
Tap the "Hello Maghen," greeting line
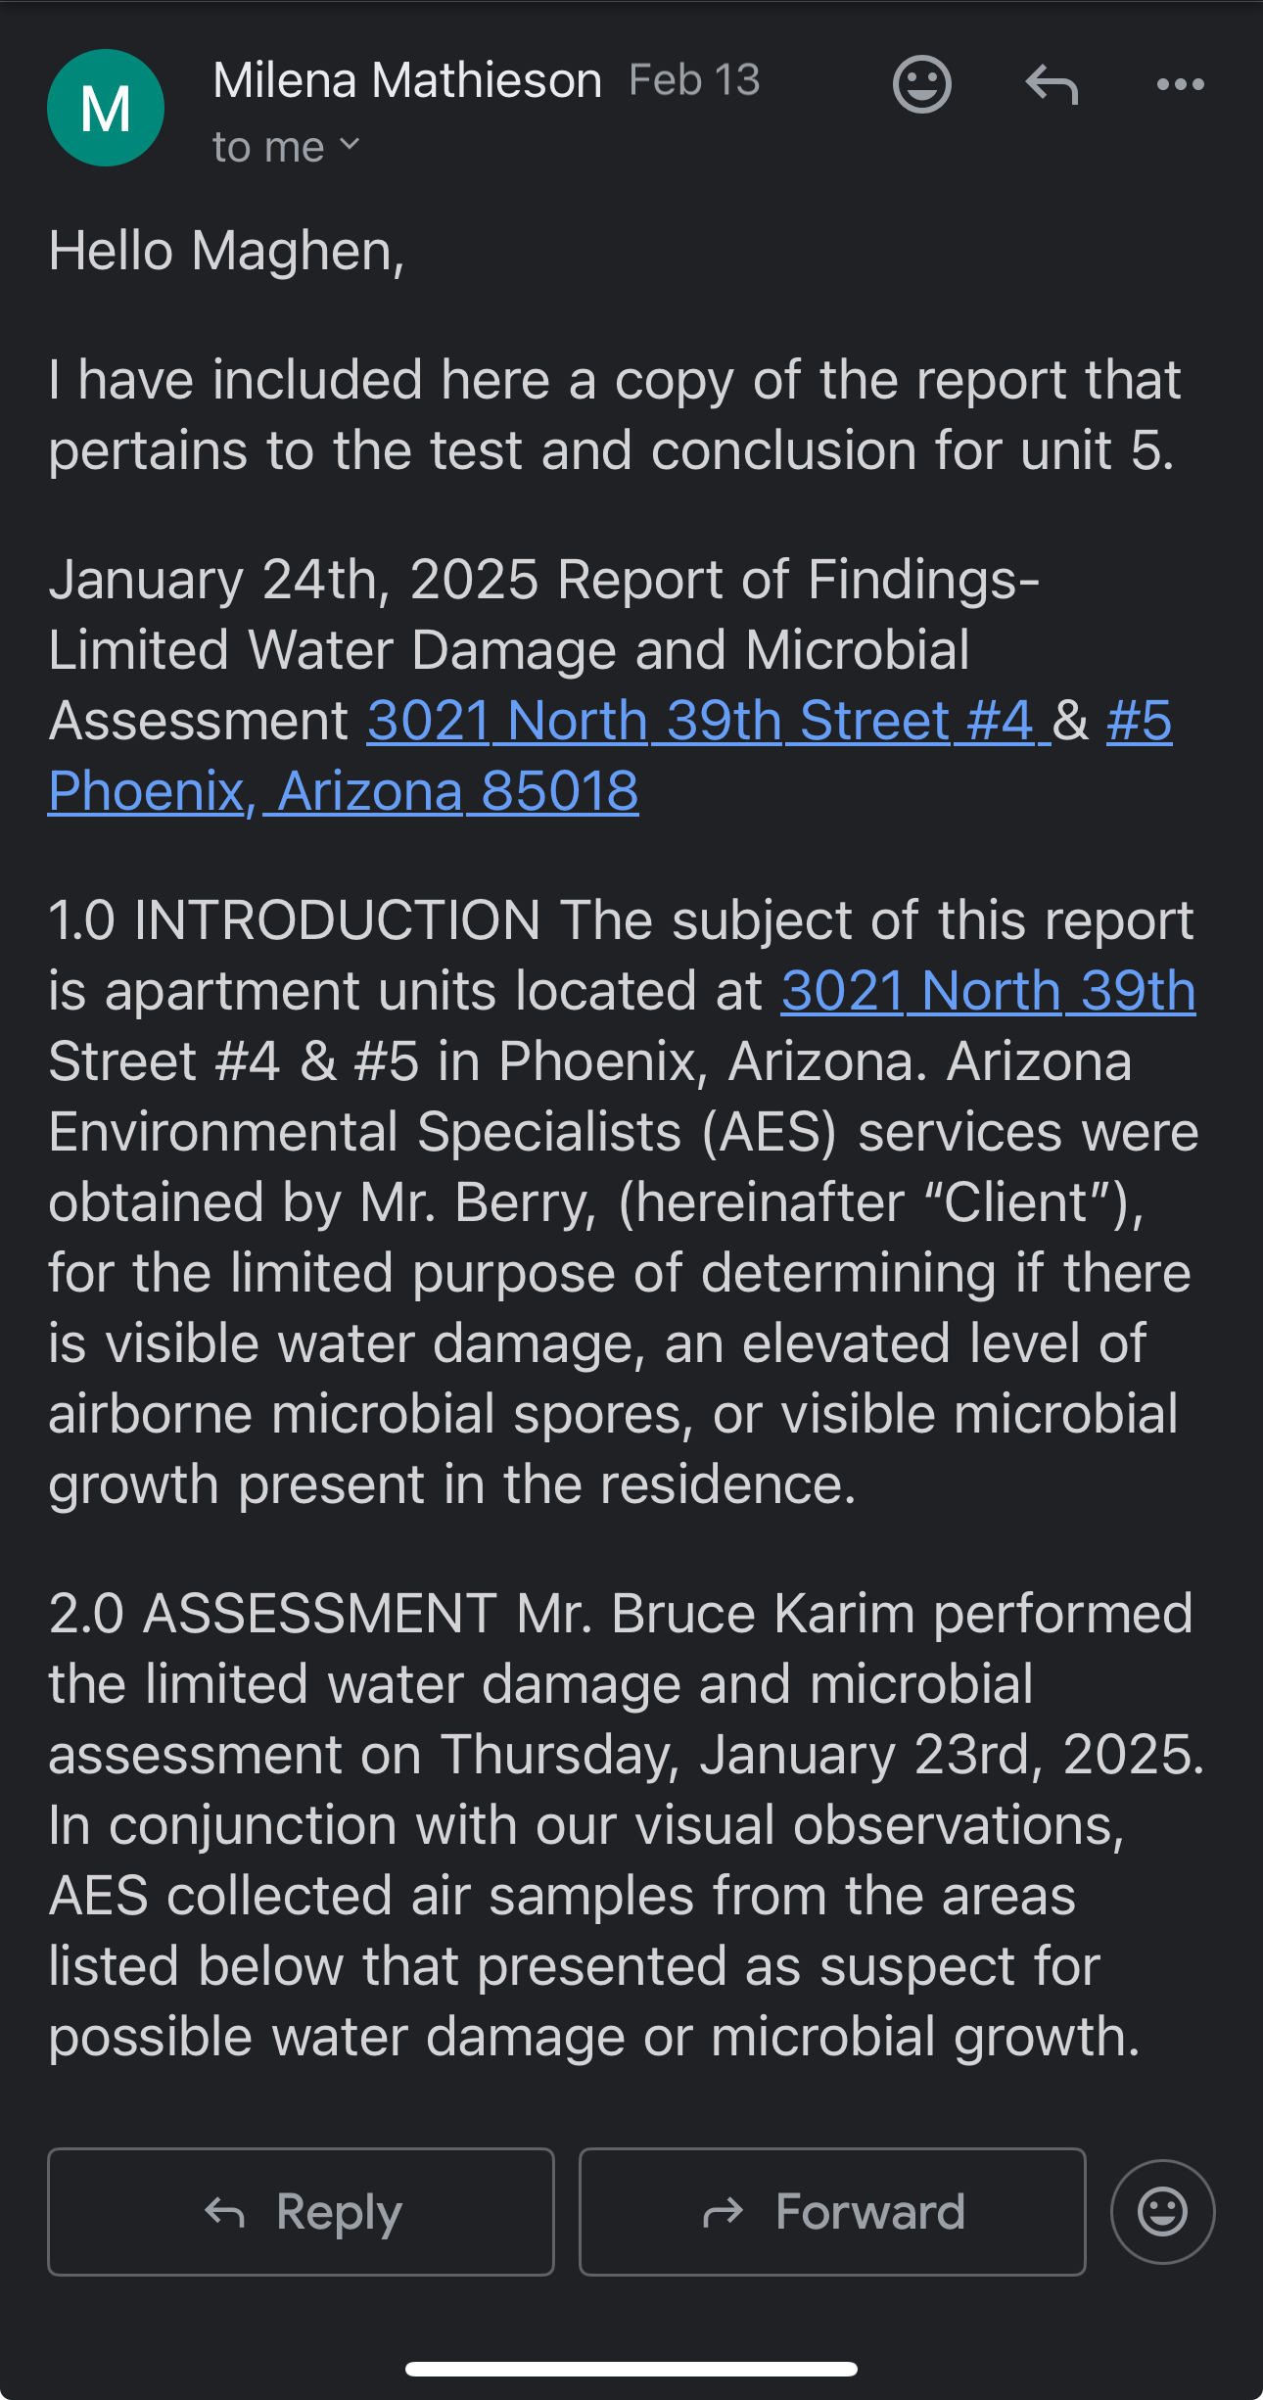pos(226,251)
